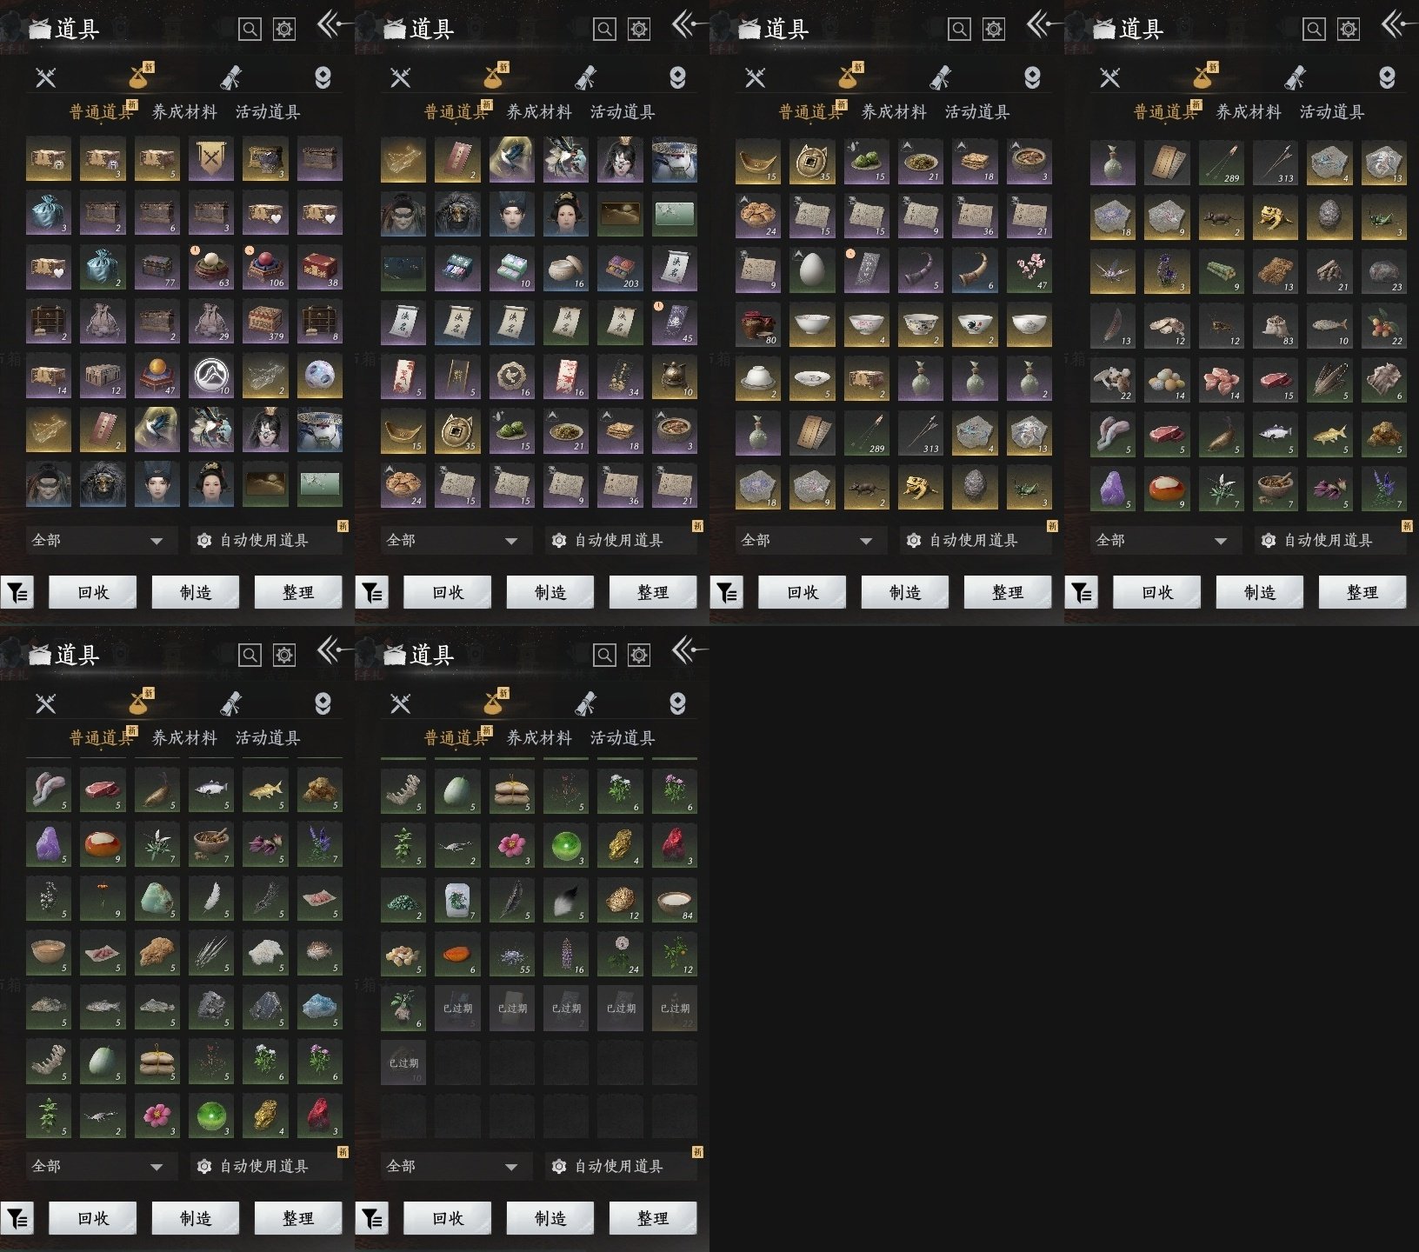Expand the 全部 dropdown in the top-left panel
Image resolution: width=1419 pixels, height=1252 pixels.
97,540
